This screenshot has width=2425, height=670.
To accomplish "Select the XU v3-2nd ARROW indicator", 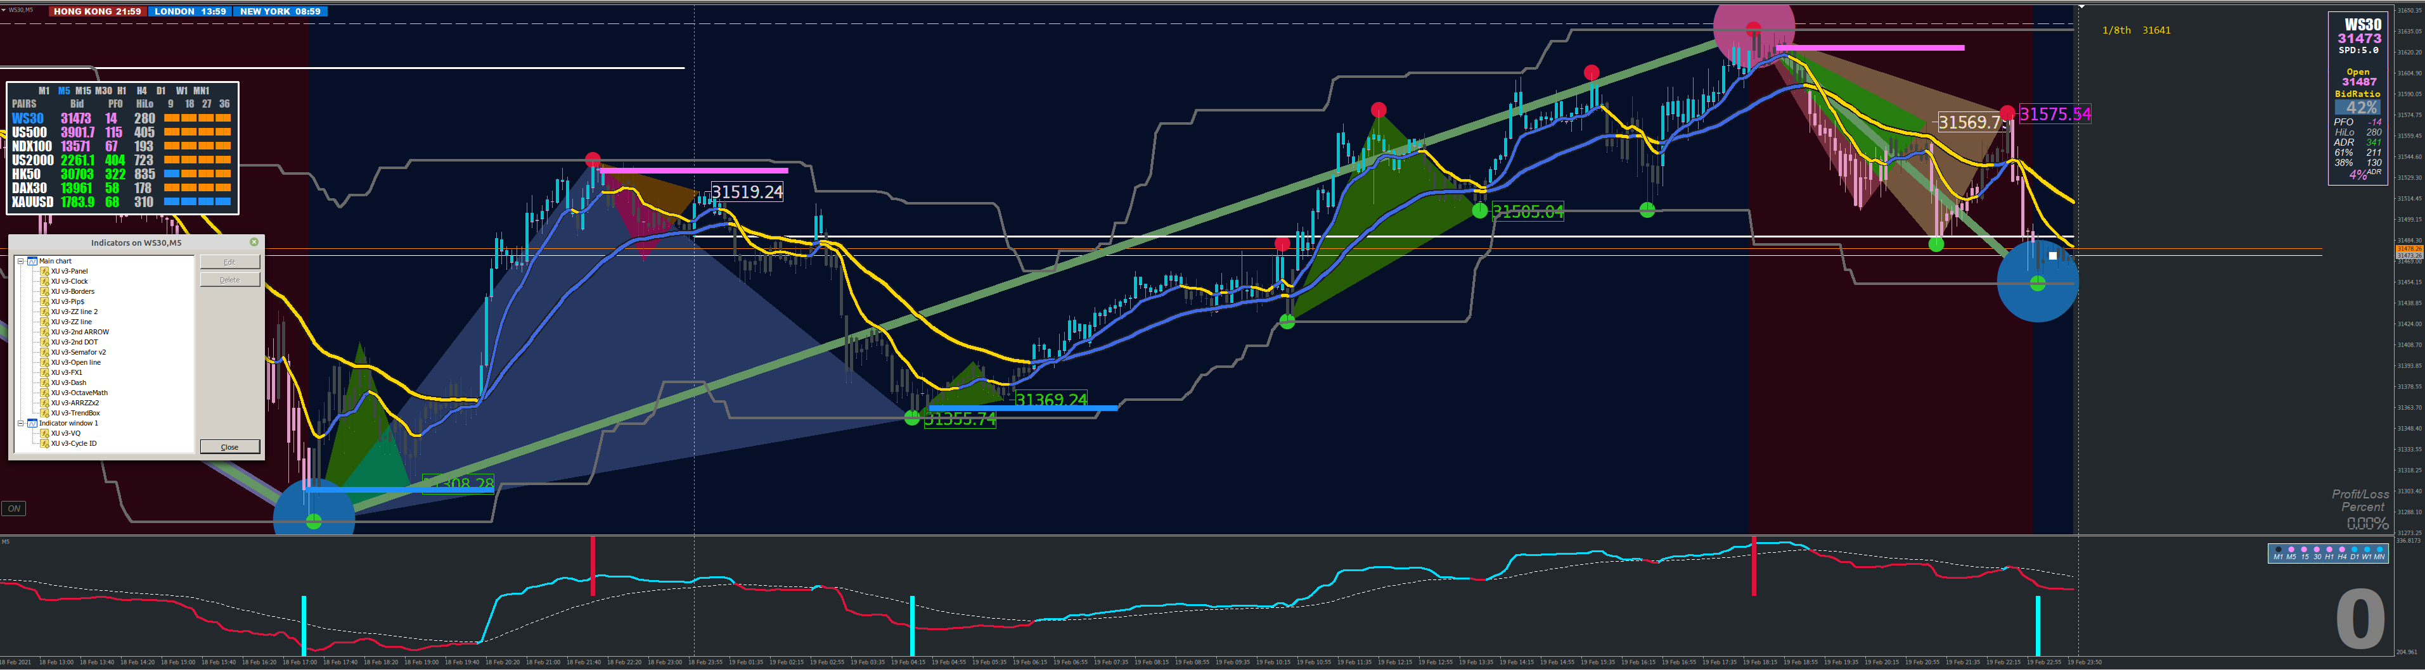I will point(74,332).
